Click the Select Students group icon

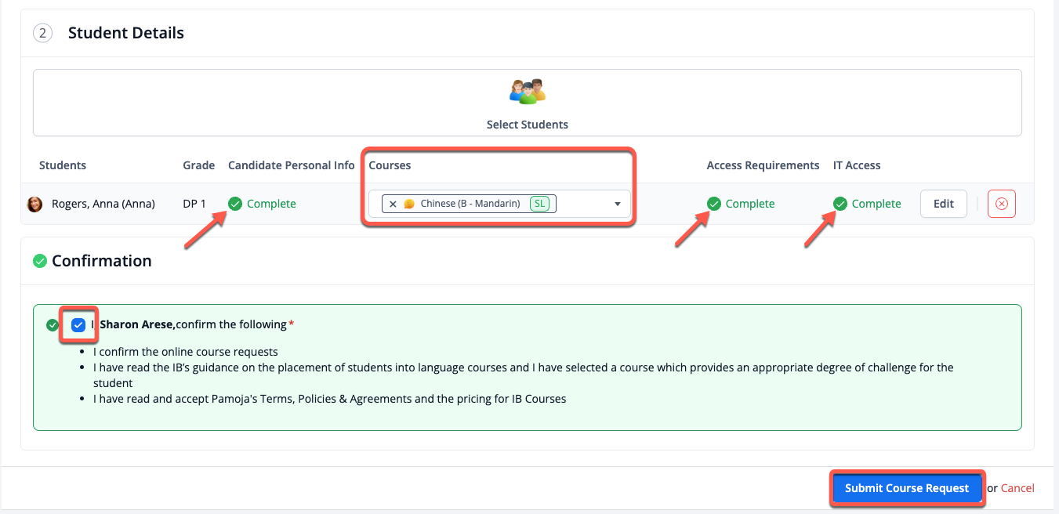tap(527, 92)
